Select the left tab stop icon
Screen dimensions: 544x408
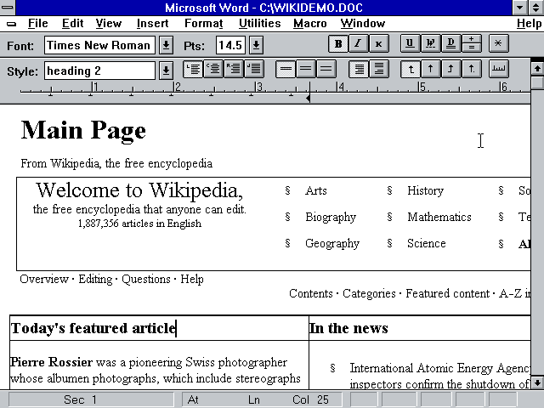[410, 69]
